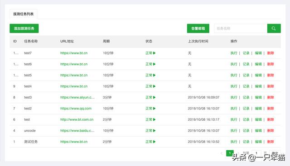
Task: Click the 上次执行时间 column header
Action: click(198, 41)
